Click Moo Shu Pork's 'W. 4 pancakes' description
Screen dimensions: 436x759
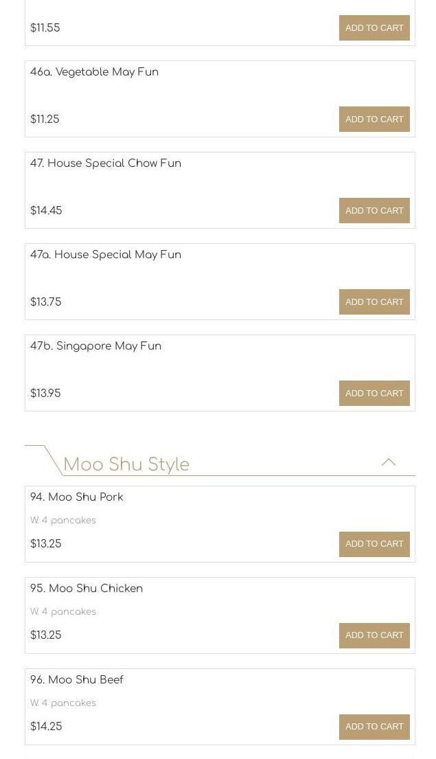[63, 521]
